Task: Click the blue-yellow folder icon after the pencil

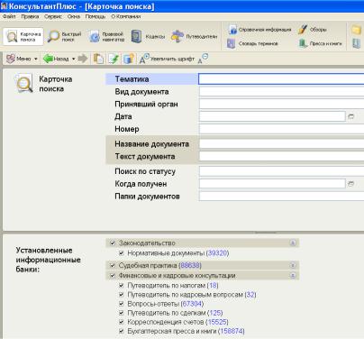Action: point(129,59)
